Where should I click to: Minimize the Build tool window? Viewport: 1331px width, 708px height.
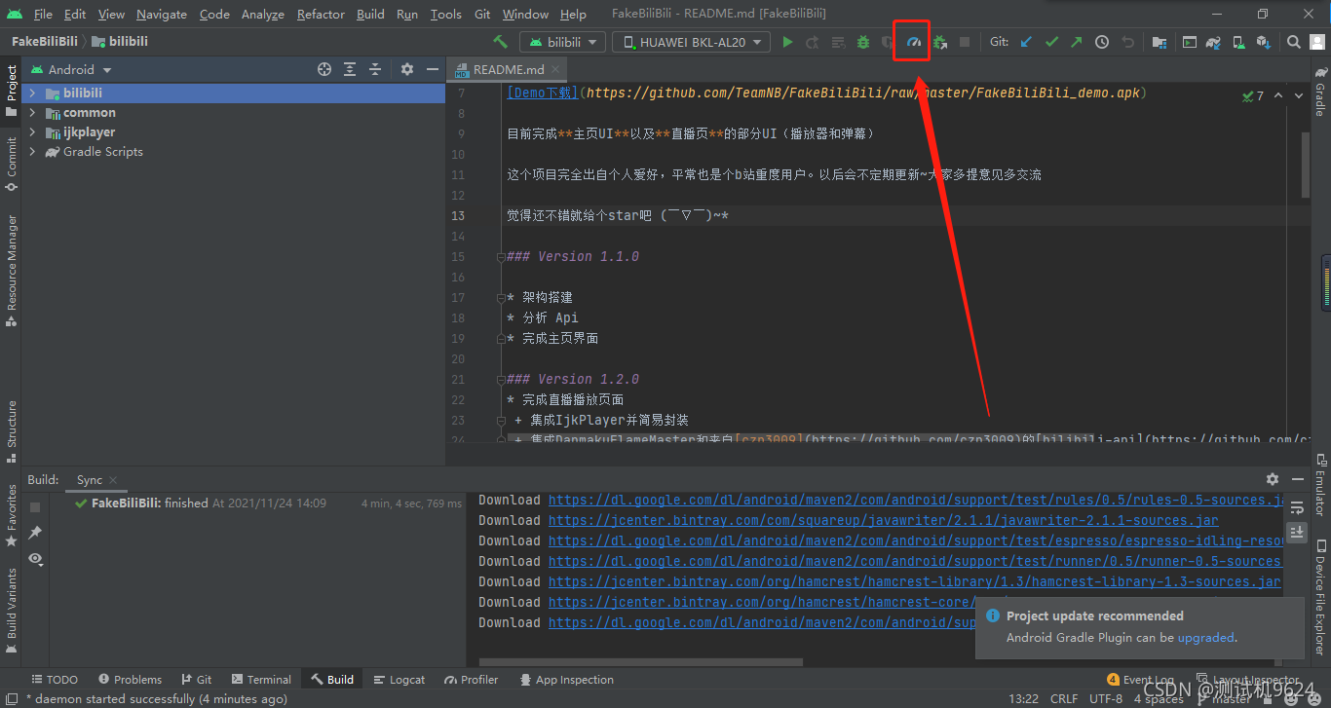pyautogui.click(x=1297, y=479)
